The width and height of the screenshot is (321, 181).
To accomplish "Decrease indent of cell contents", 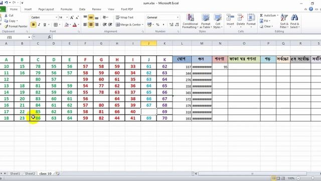I will 105,25.
